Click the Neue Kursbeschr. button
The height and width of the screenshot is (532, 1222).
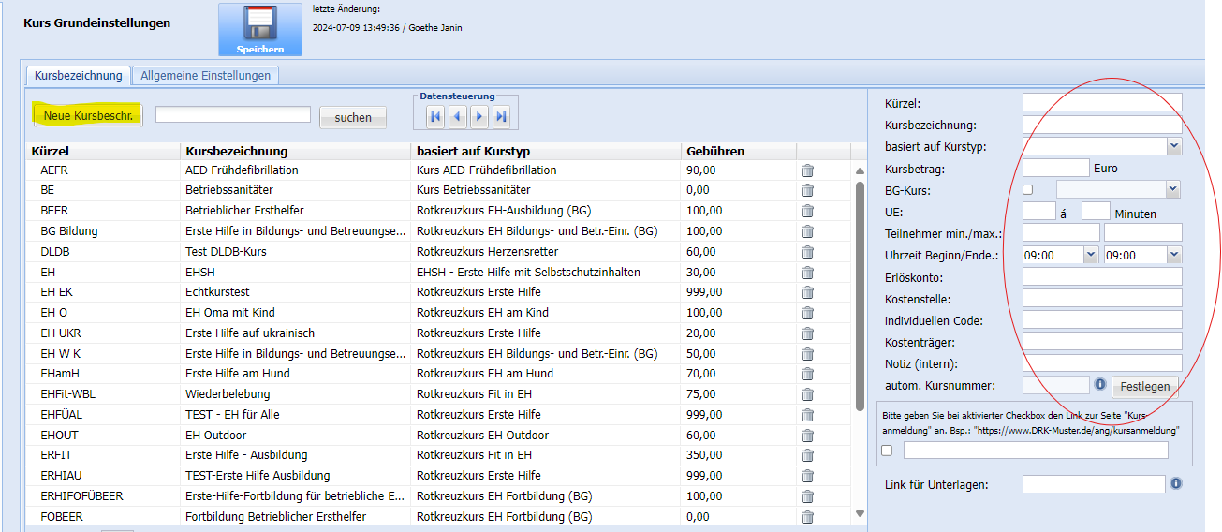click(87, 116)
